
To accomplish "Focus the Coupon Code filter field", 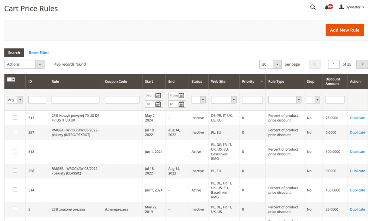I will 122,100.
